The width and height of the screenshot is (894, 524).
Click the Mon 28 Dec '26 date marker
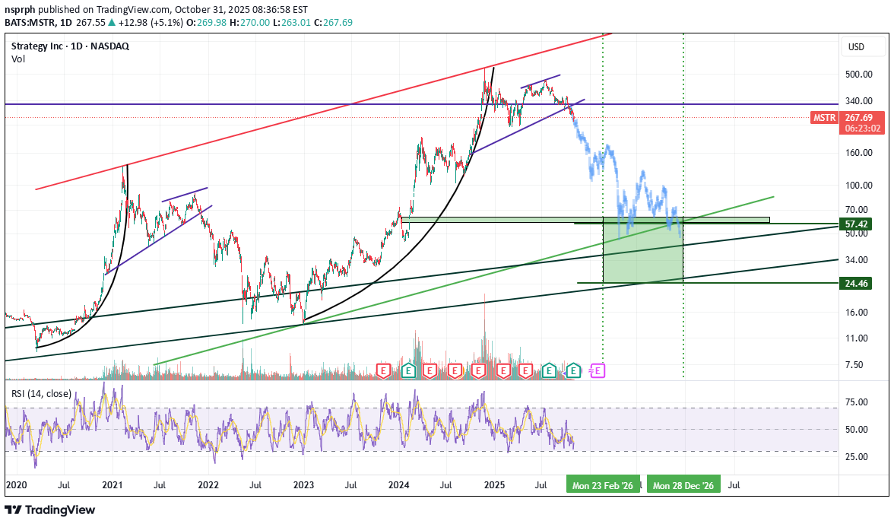(683, 484)
